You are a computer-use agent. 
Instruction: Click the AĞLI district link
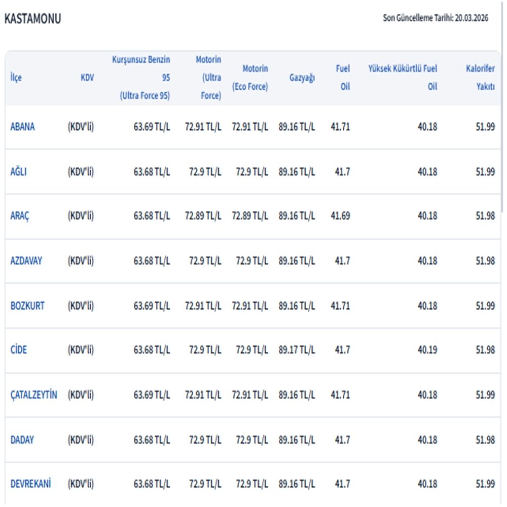click(18, 172)
